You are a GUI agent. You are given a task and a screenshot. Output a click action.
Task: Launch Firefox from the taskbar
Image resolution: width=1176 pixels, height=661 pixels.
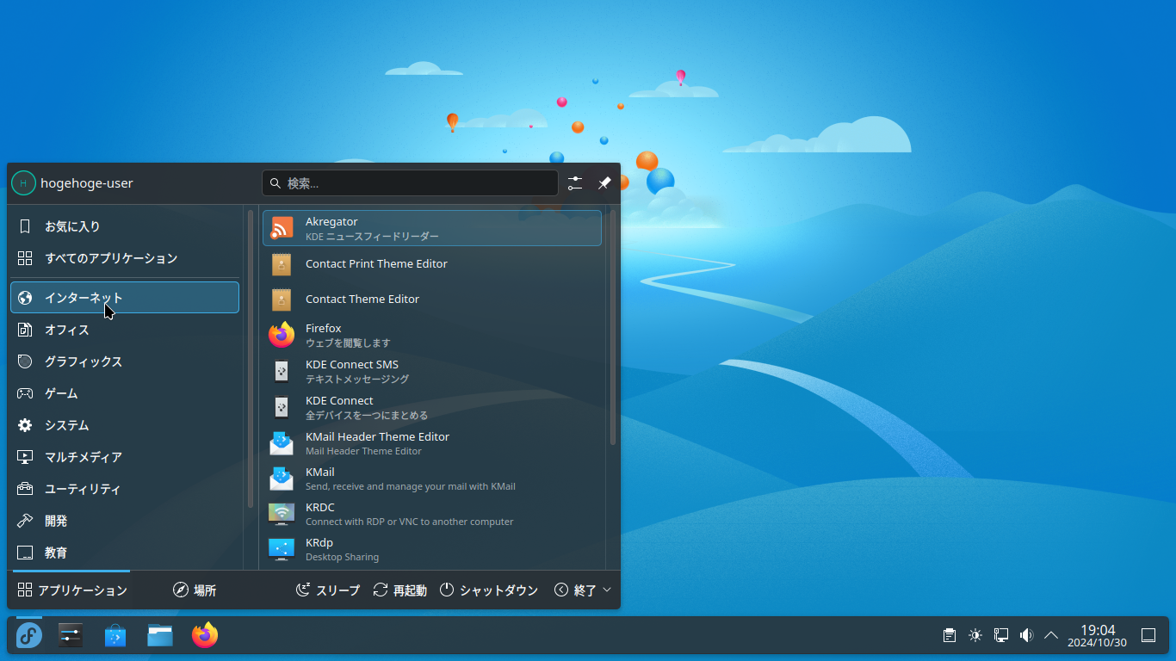[205, 635]
